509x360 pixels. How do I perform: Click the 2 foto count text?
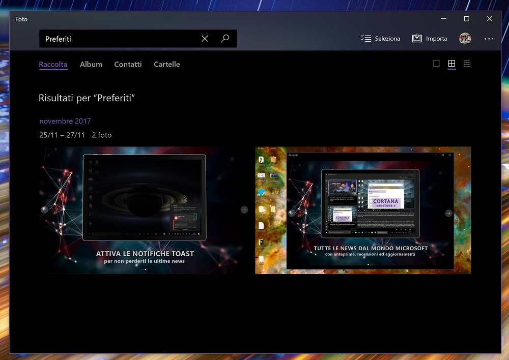pyautogui.click(x=102, y=135)
